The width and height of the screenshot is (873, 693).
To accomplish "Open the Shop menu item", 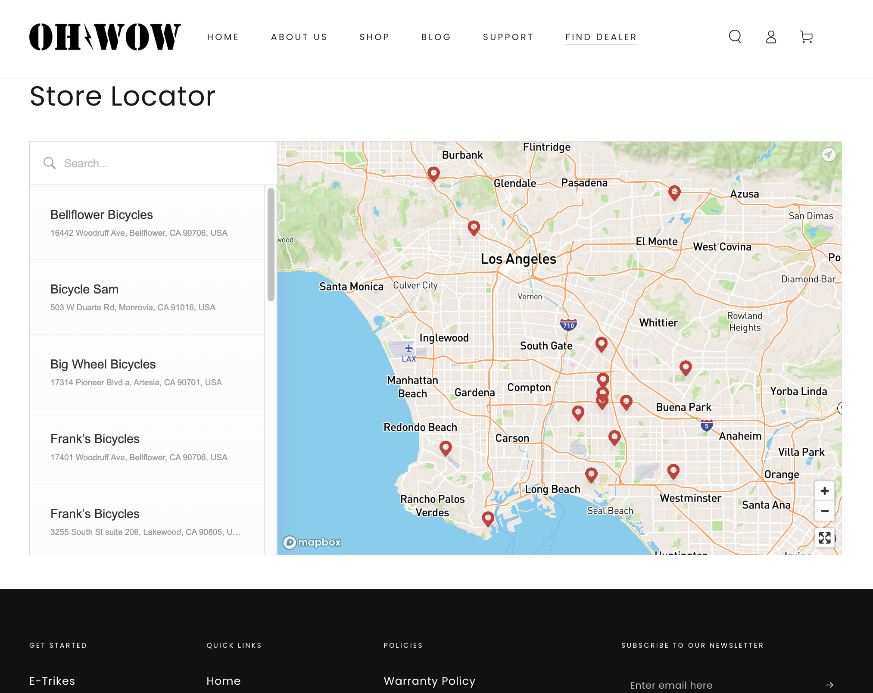I will [374, 37].
